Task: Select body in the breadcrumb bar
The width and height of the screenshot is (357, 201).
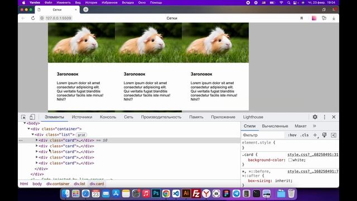Action: coord(37,184)
